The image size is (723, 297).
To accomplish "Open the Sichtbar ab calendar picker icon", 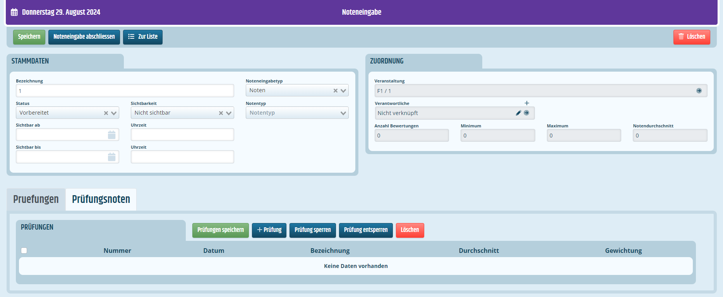I will [111, 135].
